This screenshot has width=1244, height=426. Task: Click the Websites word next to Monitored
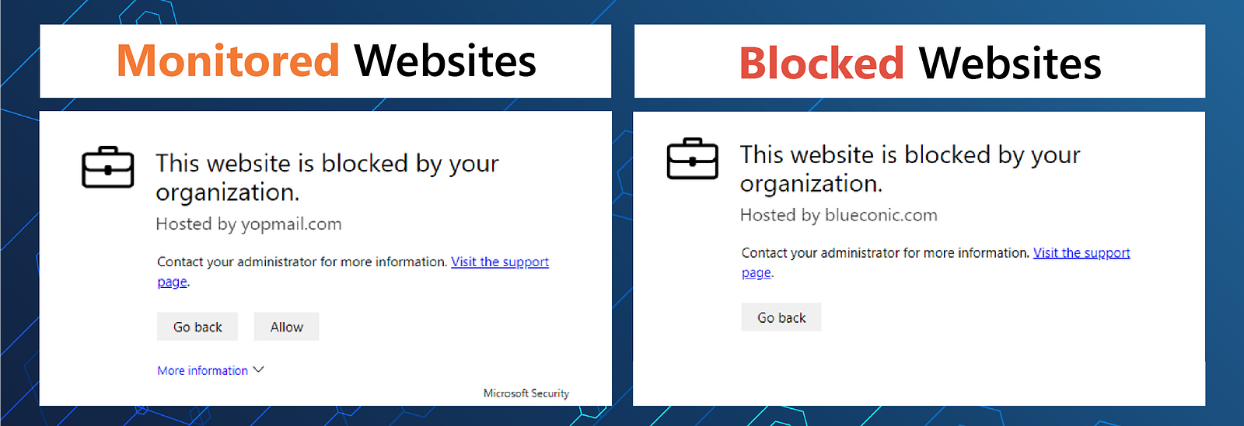[445, 61]
